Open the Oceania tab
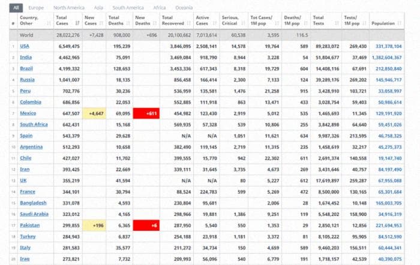 pos(184,8)
